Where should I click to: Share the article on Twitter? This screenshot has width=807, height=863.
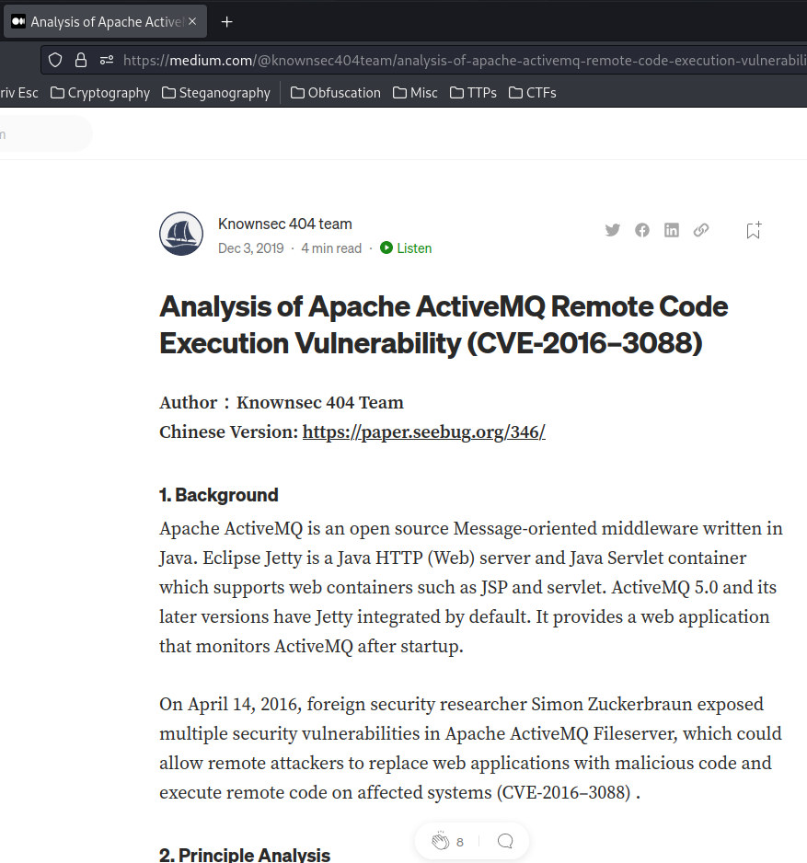[x=612, y=230]
